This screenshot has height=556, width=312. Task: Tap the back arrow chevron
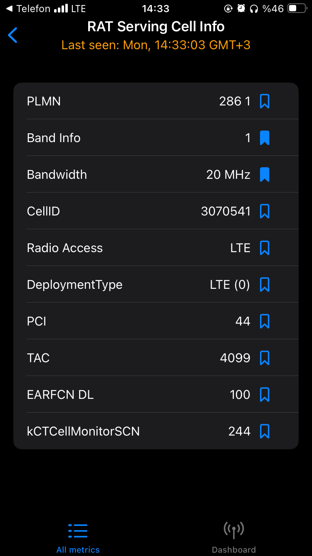(13, 35)
